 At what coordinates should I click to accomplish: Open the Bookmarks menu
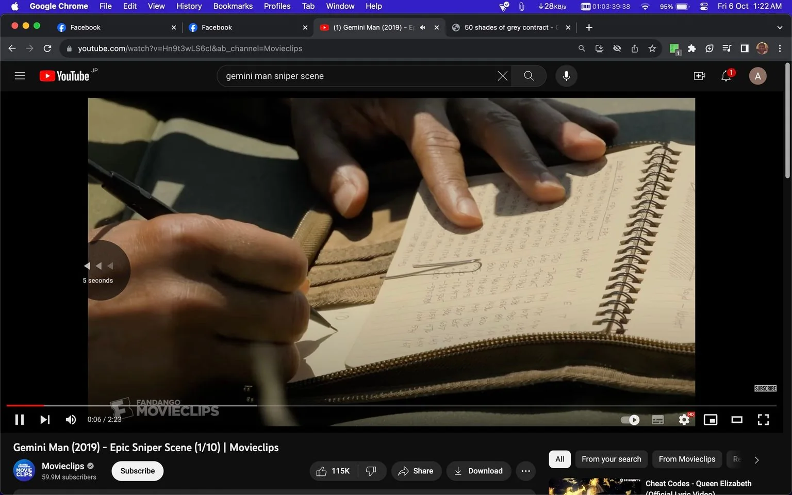(x=233, y=6)
